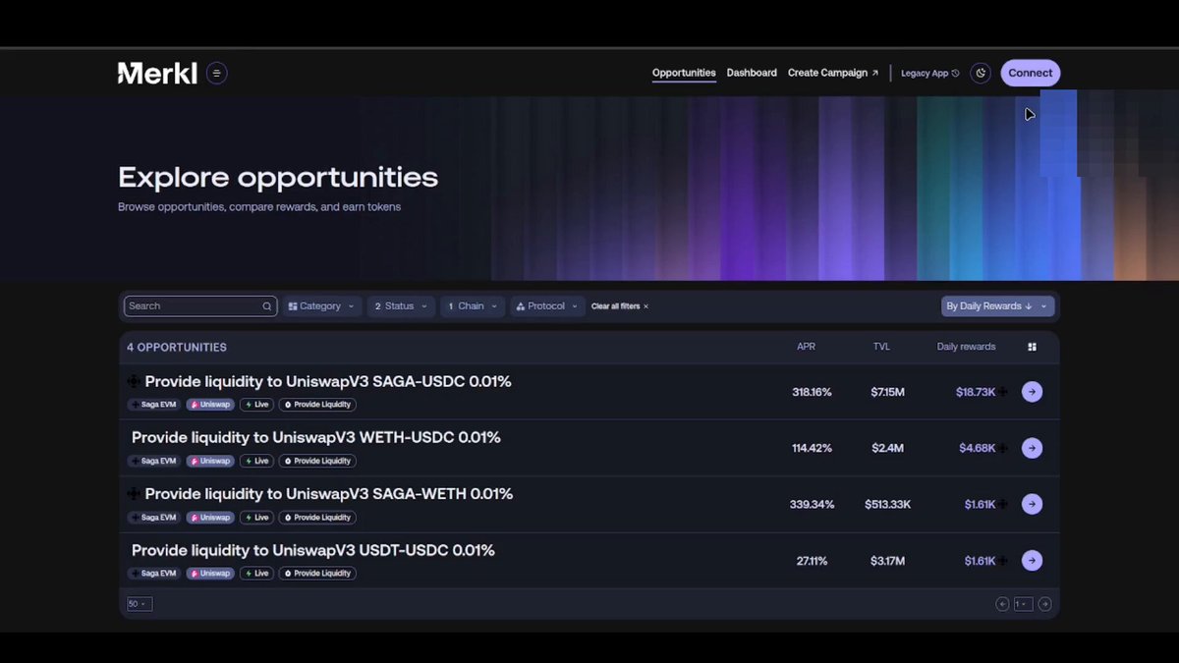Open WETH-USDC 0.01% opportunity title

pyautogui.click(x=316, y=437)
